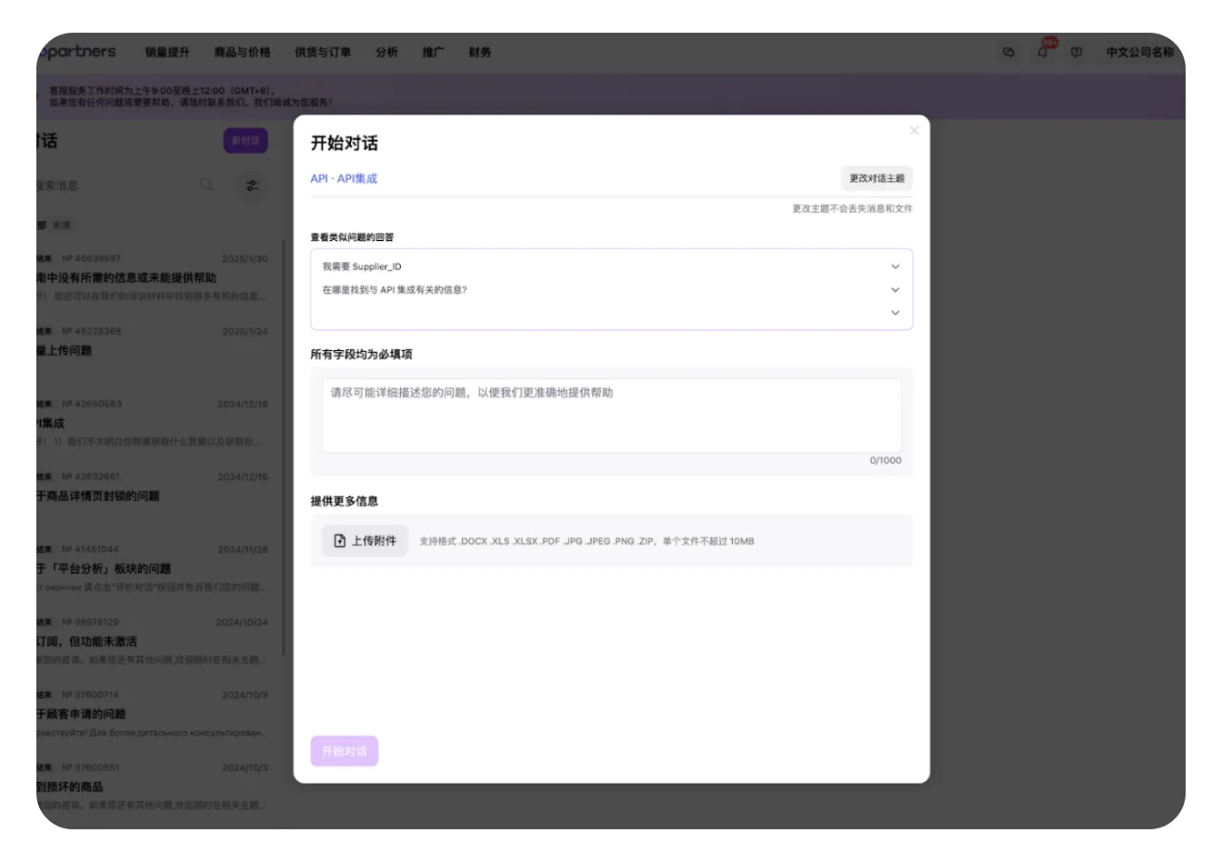This screenshot has height=862, width=1222.
Task: Click the search magnifier icon
Action: pos(207,185)
